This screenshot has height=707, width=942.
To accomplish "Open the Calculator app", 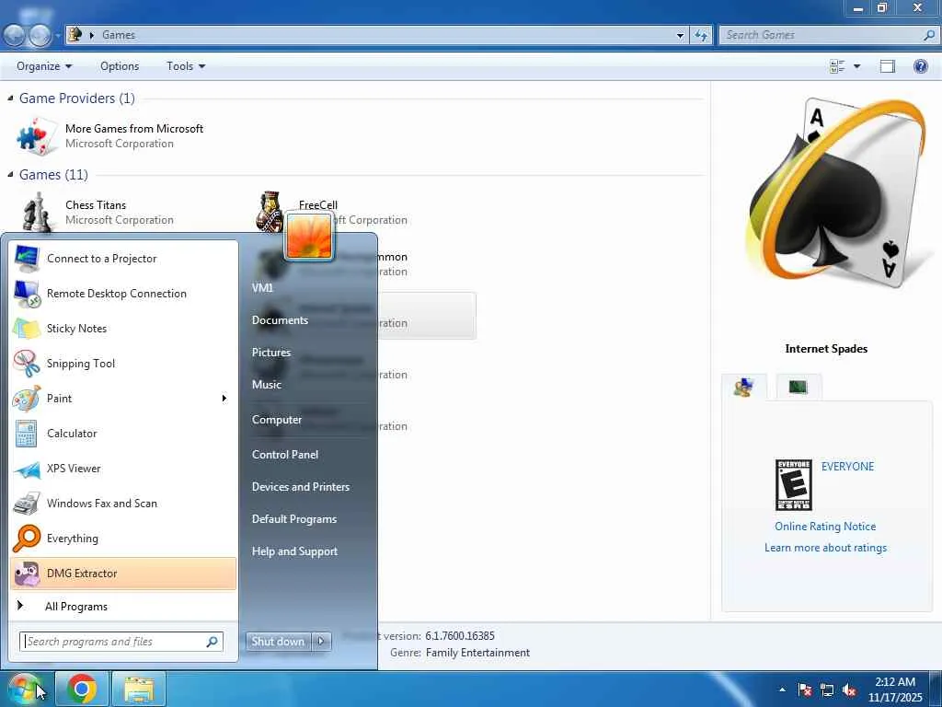I will pos(123,434).
